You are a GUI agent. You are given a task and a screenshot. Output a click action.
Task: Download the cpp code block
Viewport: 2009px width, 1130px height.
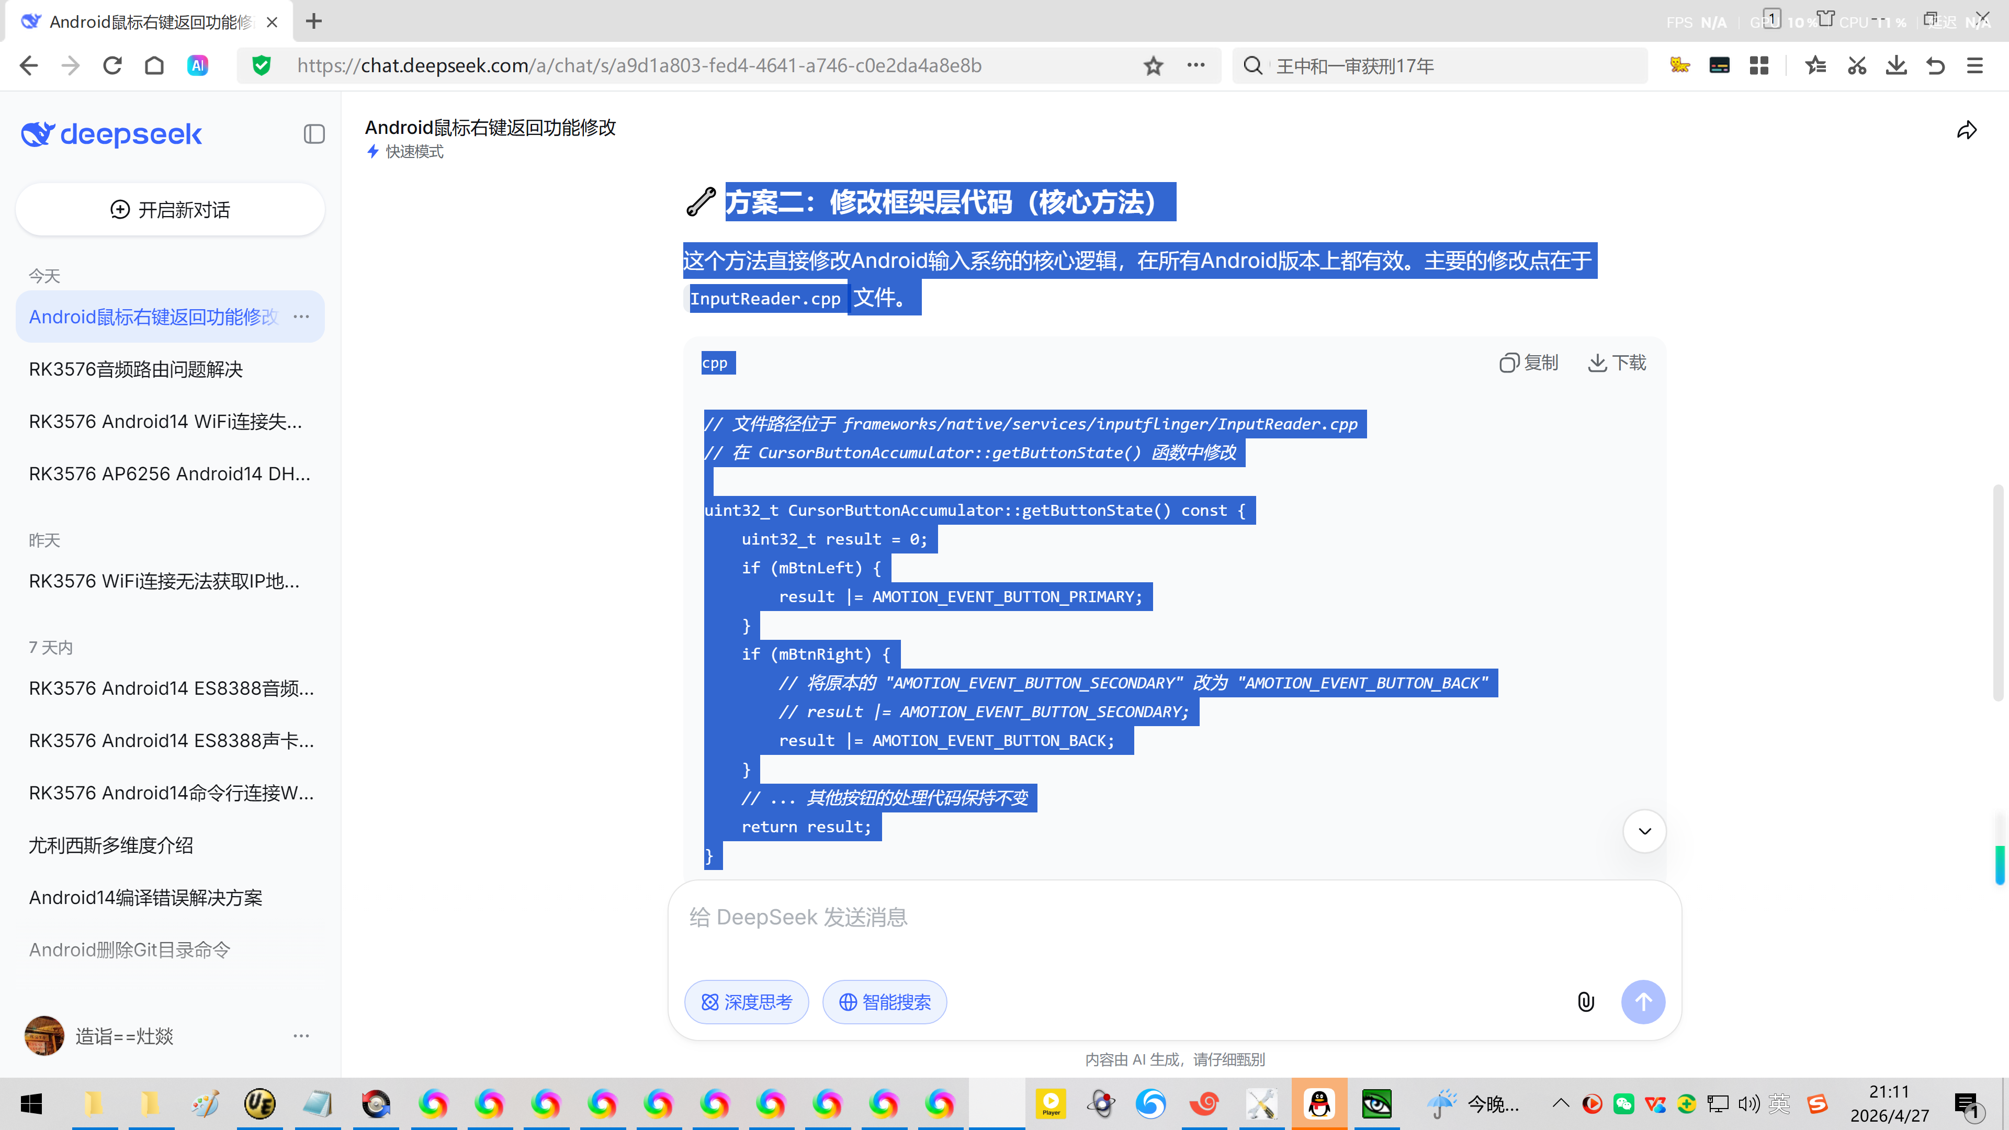coord(1617,363)
